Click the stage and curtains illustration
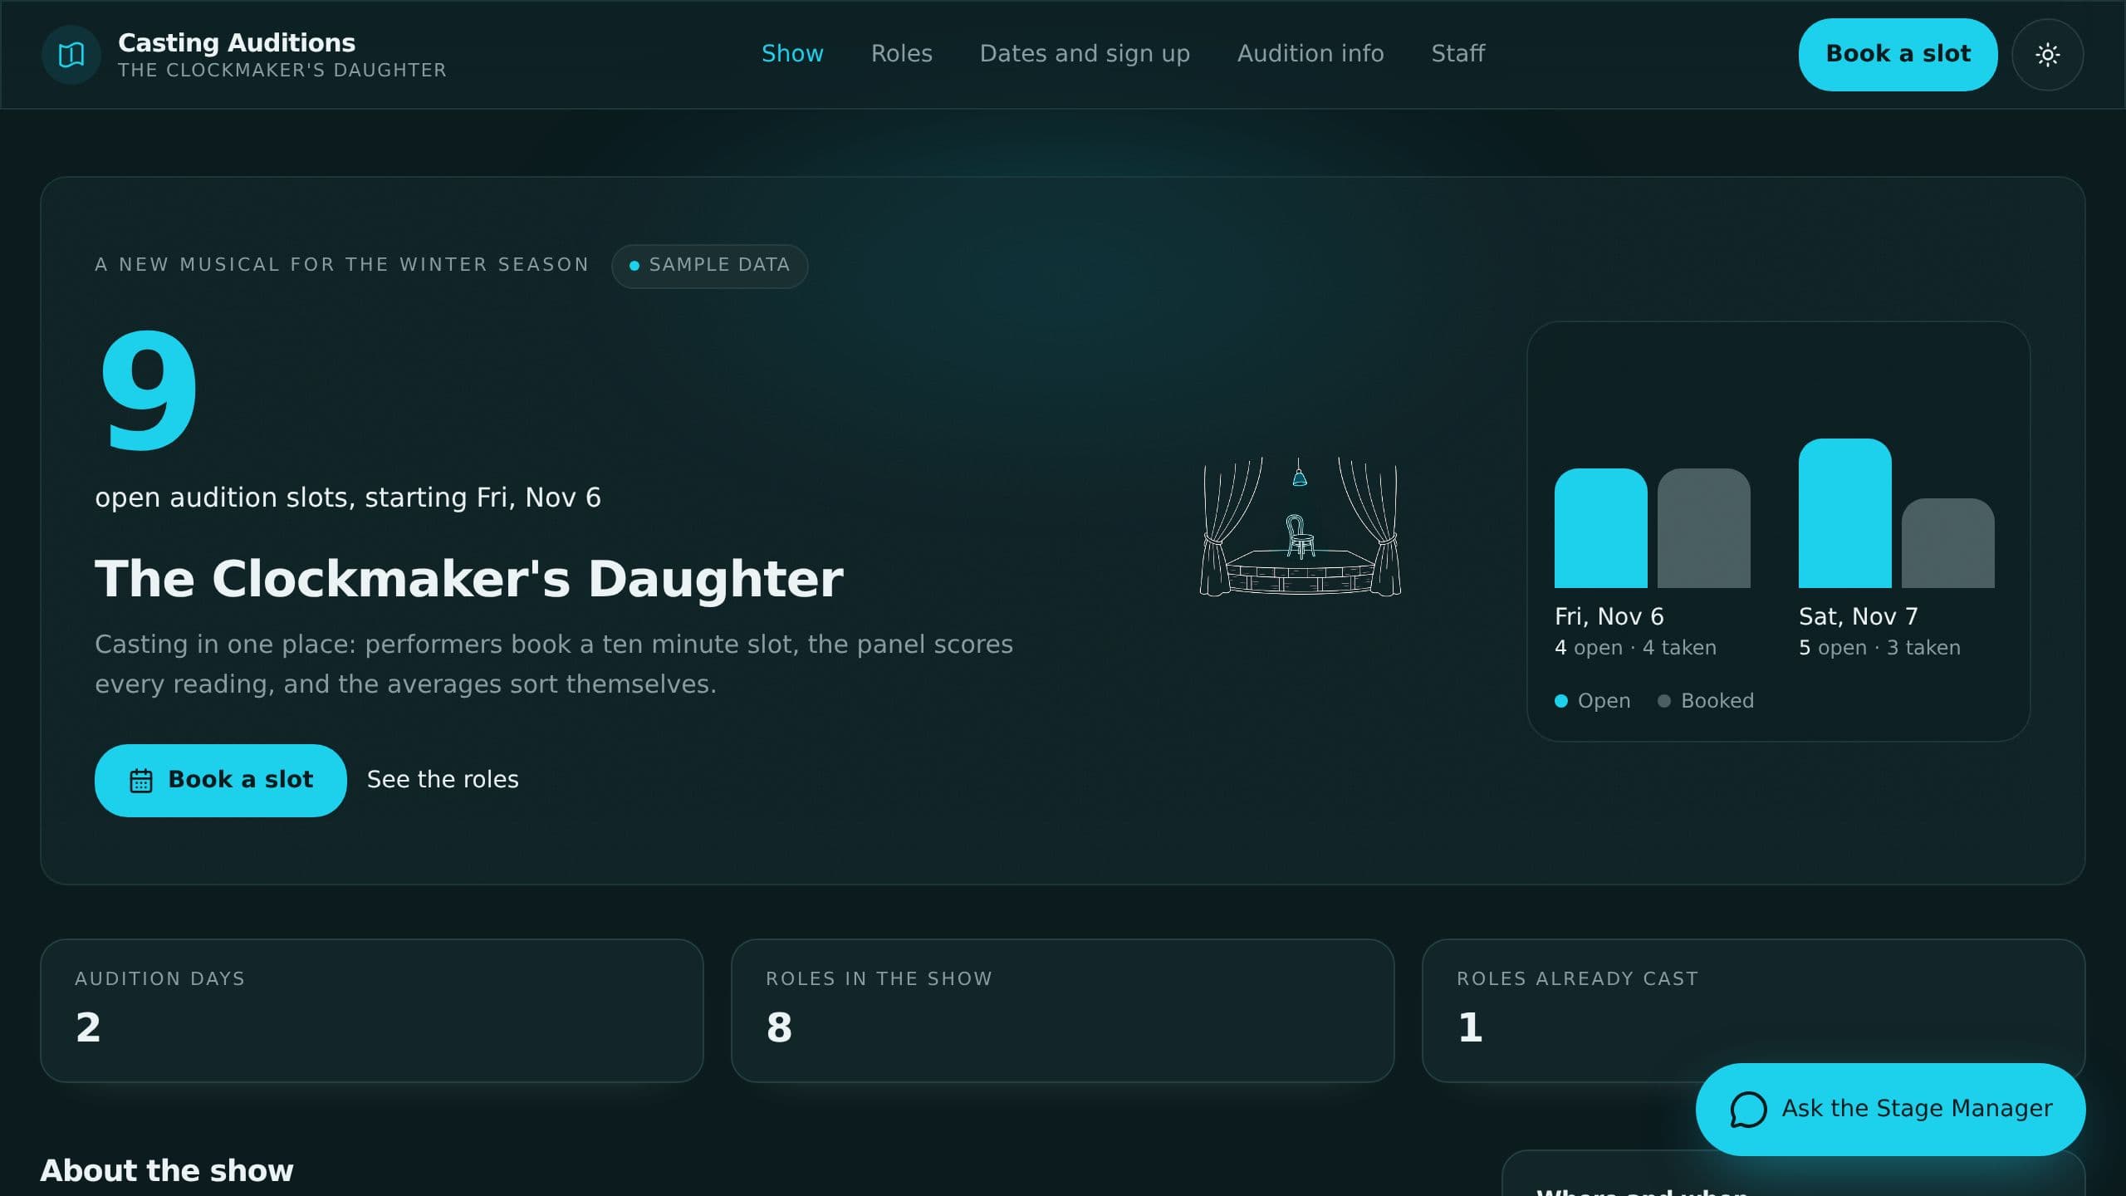 point(1300,527)
